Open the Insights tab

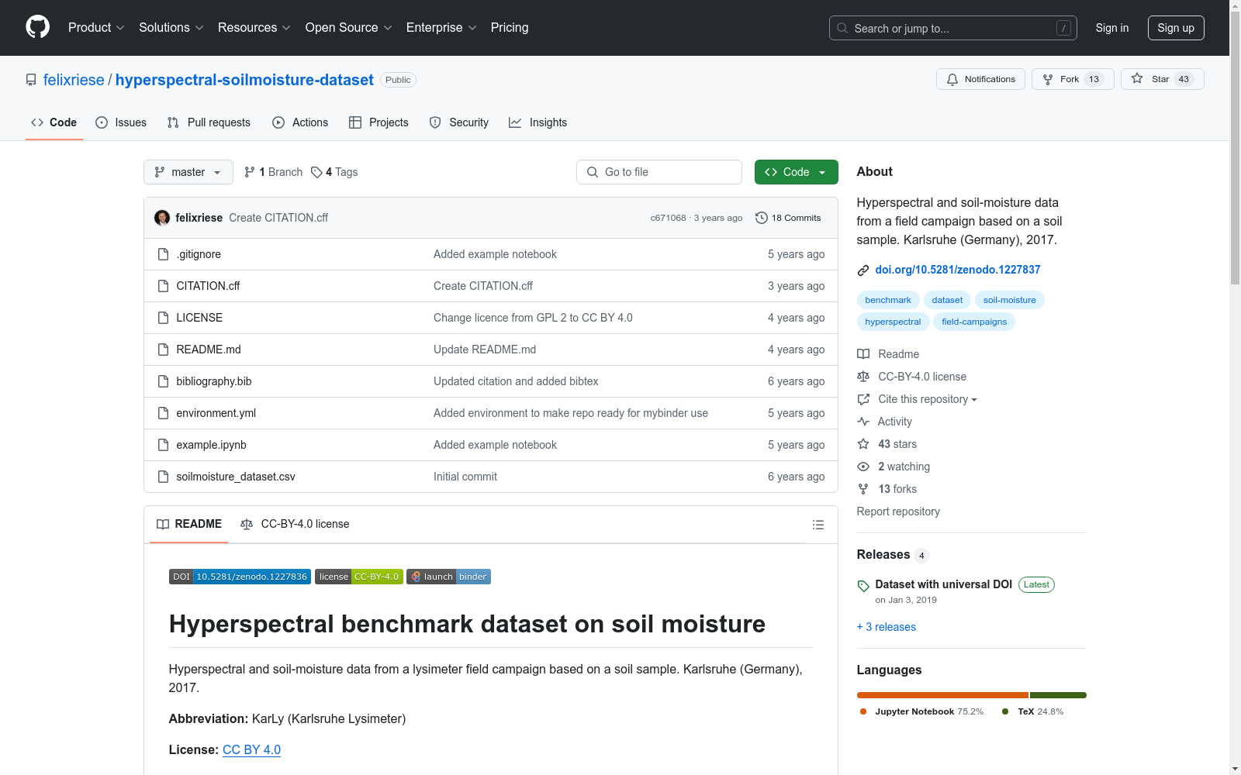538,122
